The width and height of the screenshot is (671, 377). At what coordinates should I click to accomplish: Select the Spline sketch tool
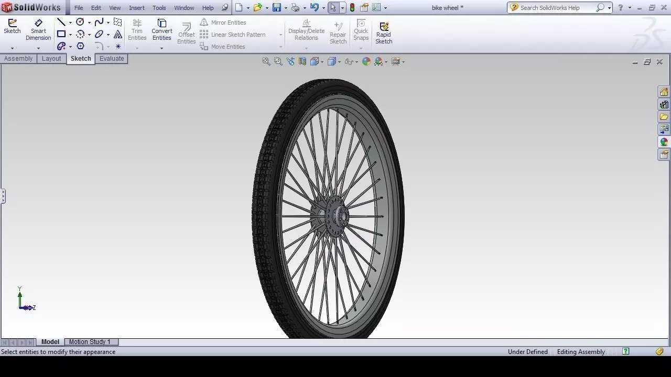click(99, 22)
